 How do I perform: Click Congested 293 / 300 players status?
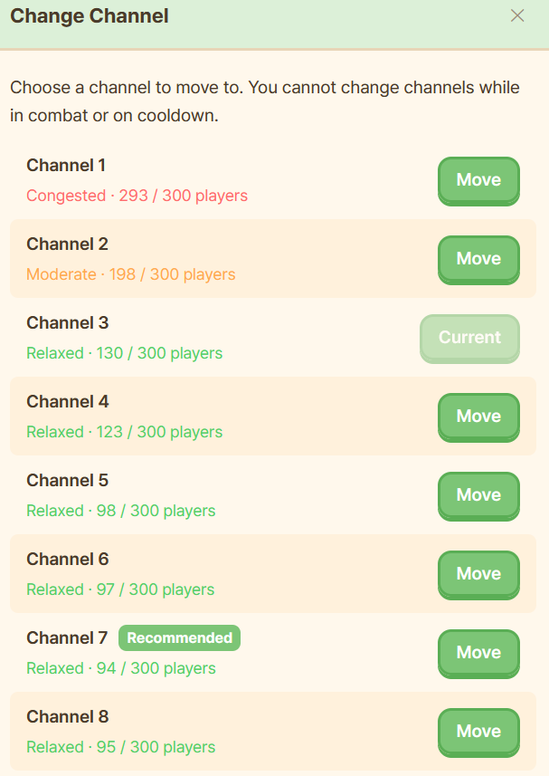tap(137, 196)
